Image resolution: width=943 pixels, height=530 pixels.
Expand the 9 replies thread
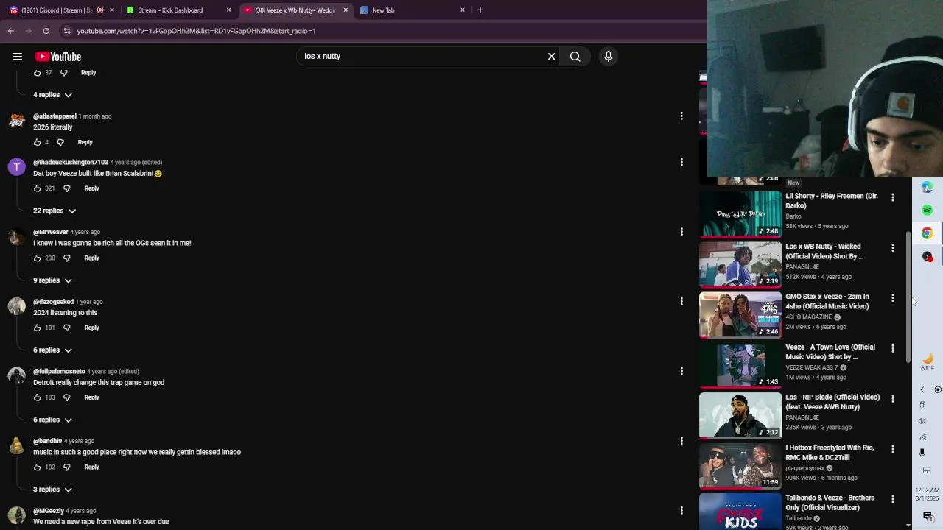[x=52, y=280]
